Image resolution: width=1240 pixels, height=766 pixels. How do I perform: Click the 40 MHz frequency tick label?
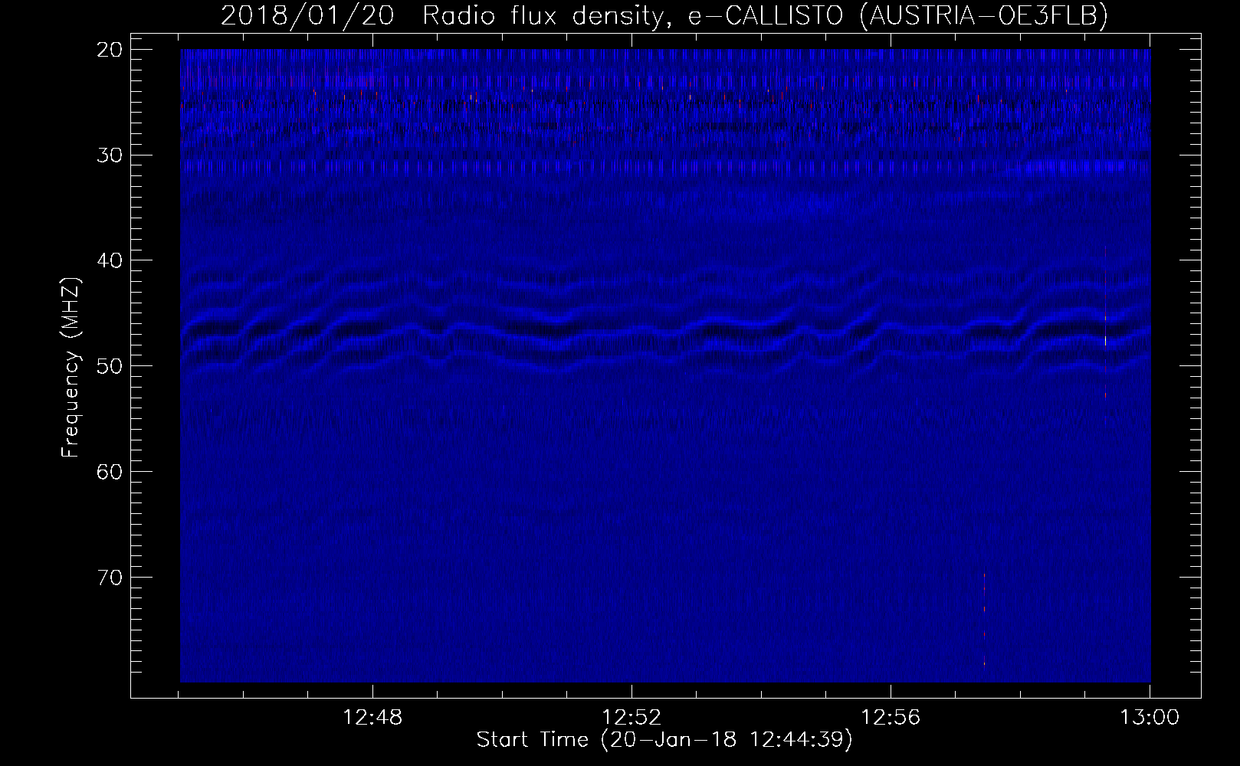[110, 260]
